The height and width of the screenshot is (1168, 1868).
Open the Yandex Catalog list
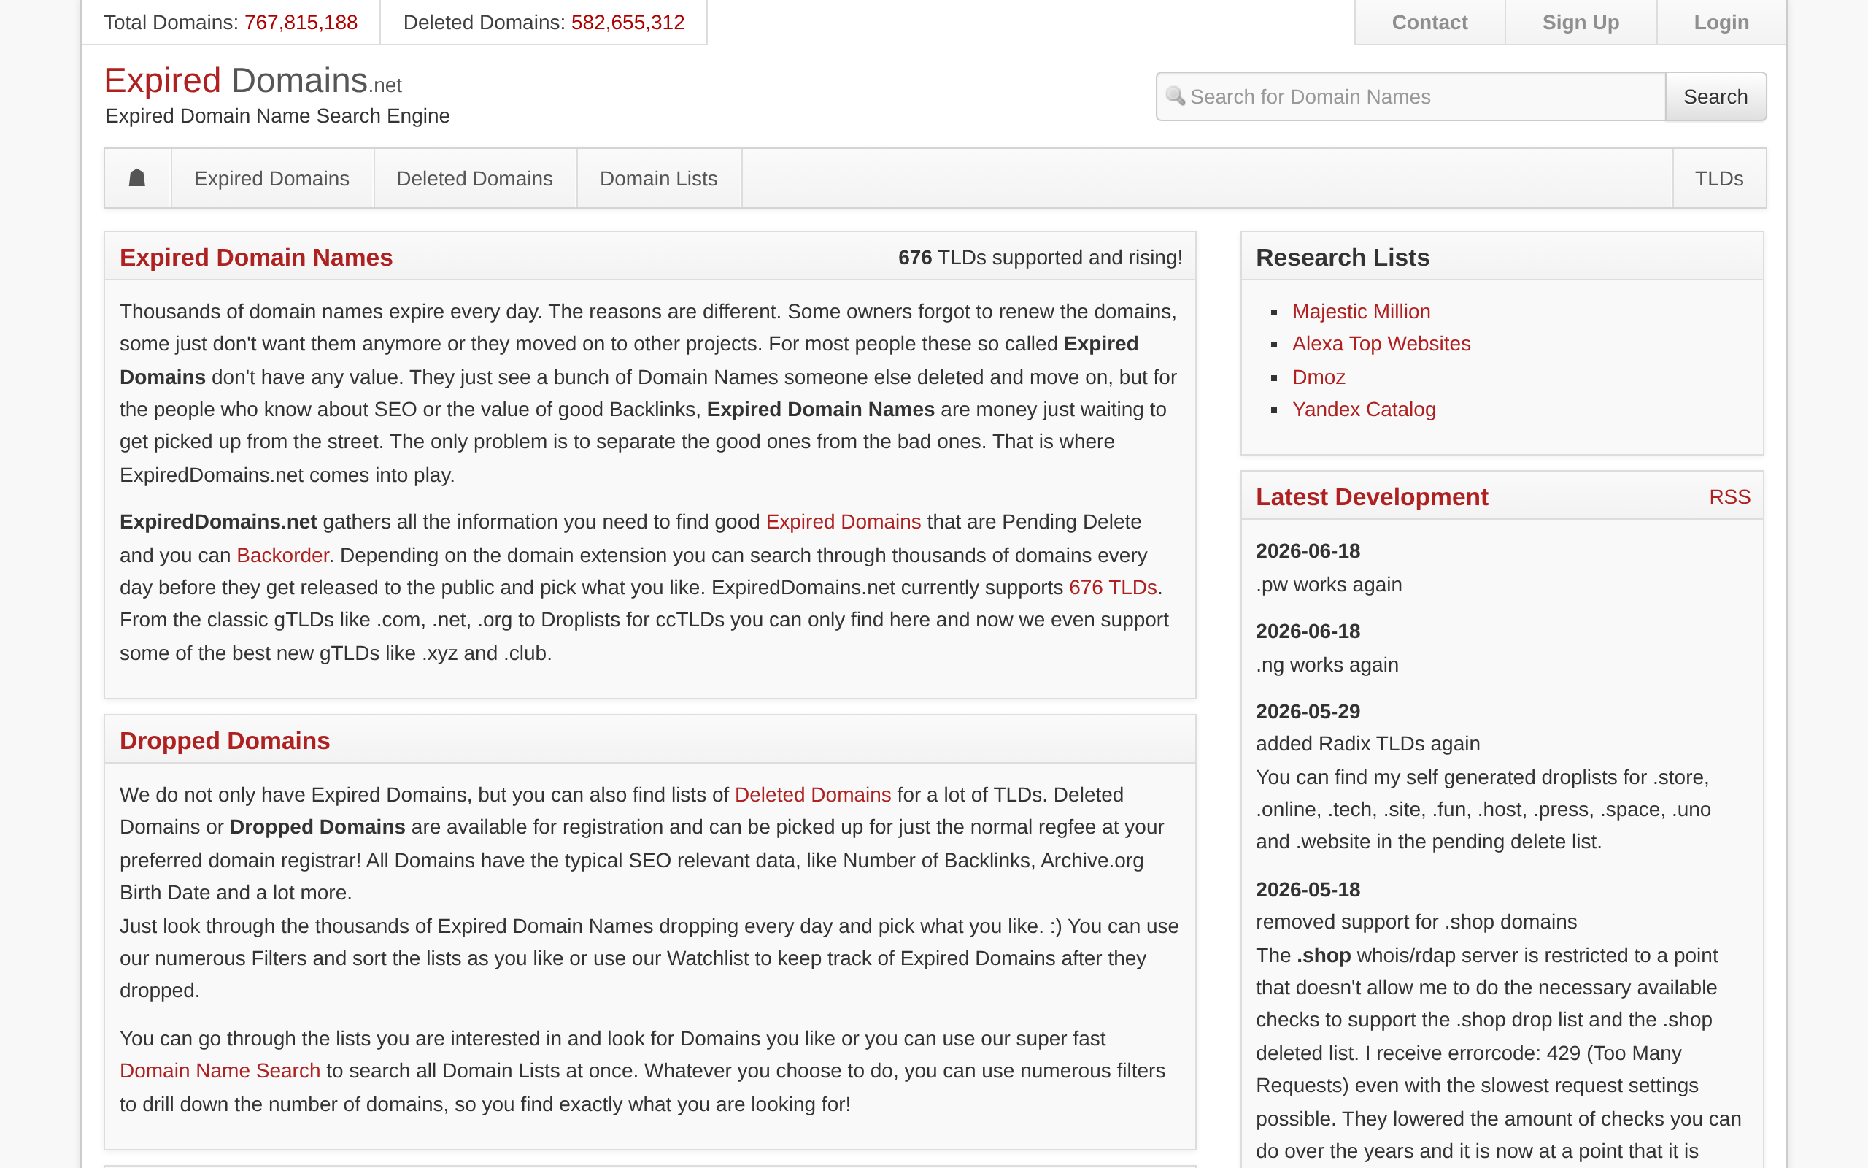1364,410
